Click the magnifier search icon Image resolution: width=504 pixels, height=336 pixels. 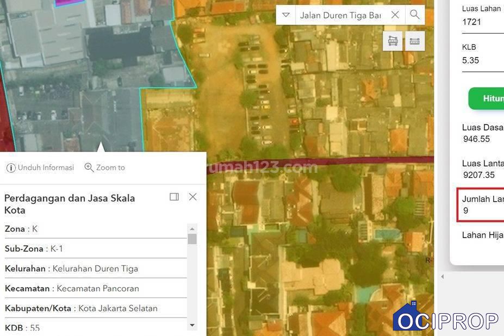pyautogui.click(x=415, y=15)
